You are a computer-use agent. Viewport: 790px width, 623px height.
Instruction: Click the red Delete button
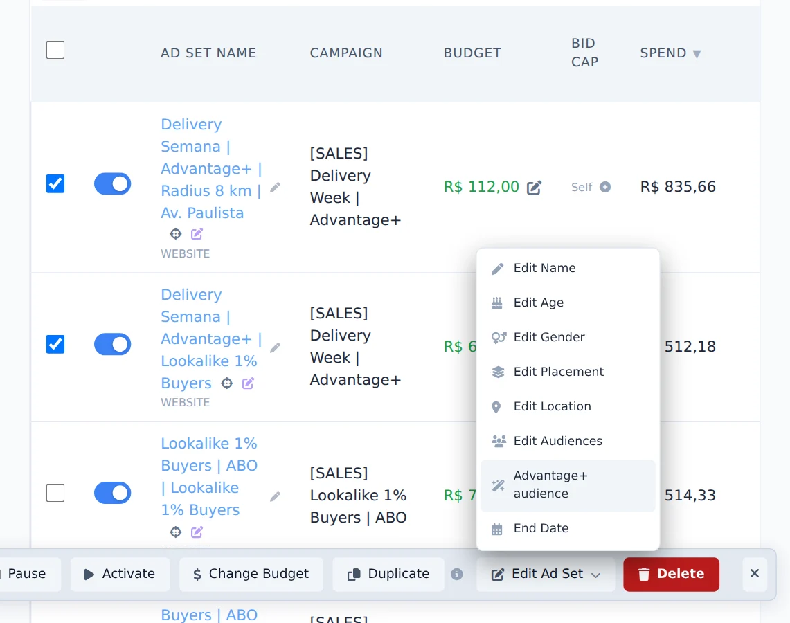click(671, 574)
